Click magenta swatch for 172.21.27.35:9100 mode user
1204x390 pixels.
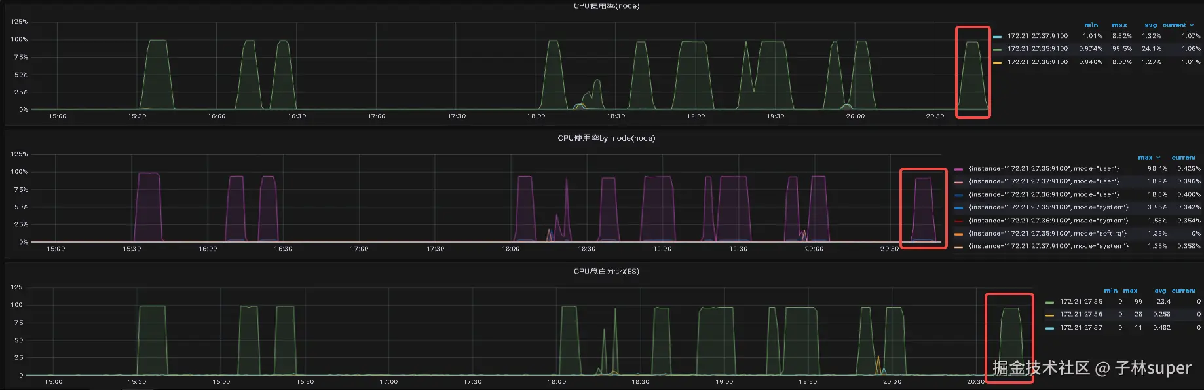coord(959,169)
